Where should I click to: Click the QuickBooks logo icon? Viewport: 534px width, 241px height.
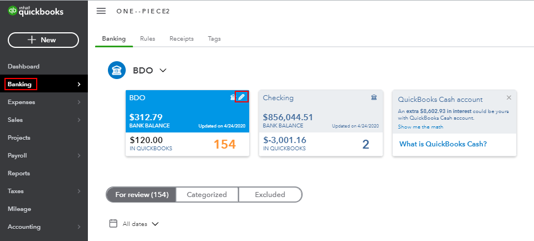13,11
